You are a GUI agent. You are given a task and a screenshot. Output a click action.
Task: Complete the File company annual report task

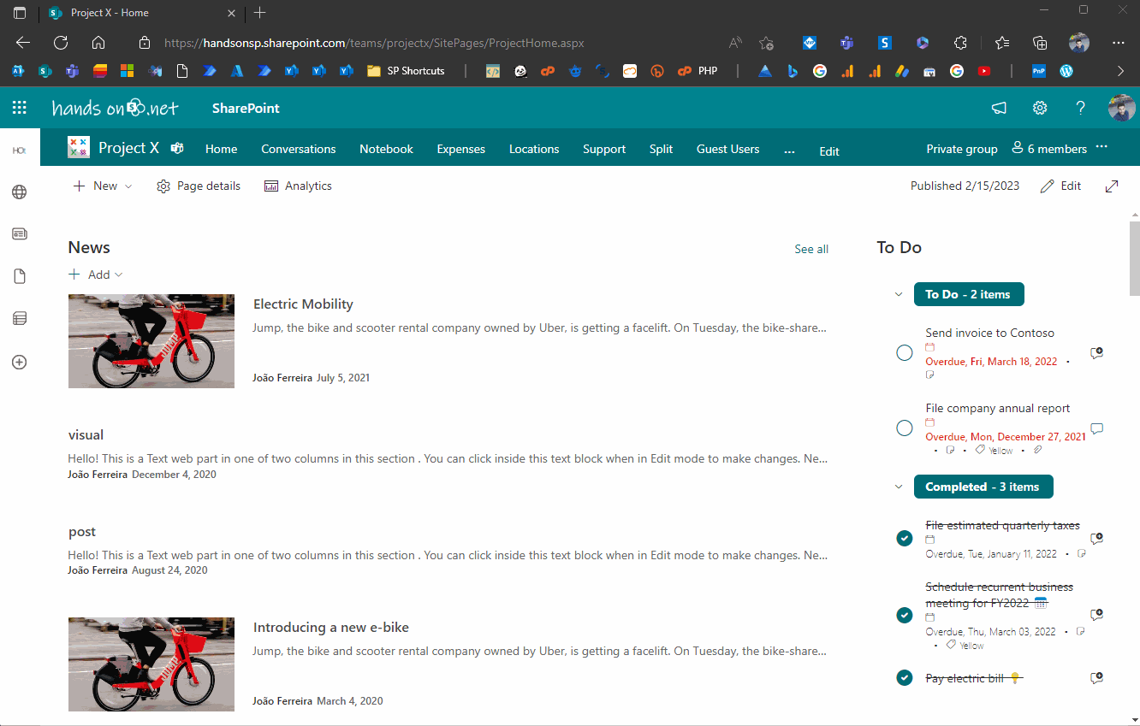coord(904,428)
